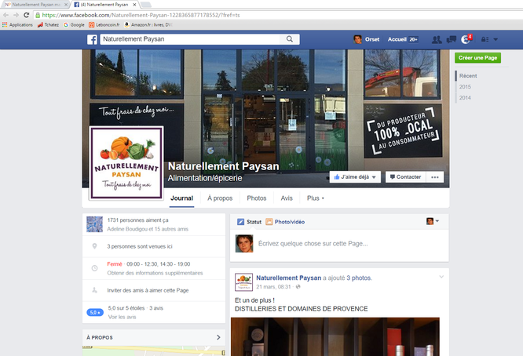Click the search magnifier icon
The width and height of the screenshot is (523, 356).
[x=290, y=39]
